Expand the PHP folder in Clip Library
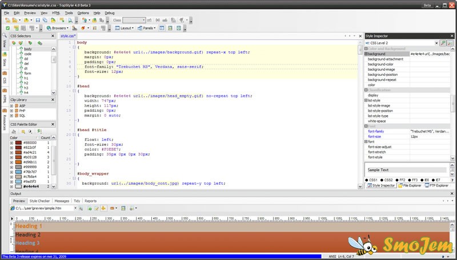457x260 pixels. tap(11, 111)
